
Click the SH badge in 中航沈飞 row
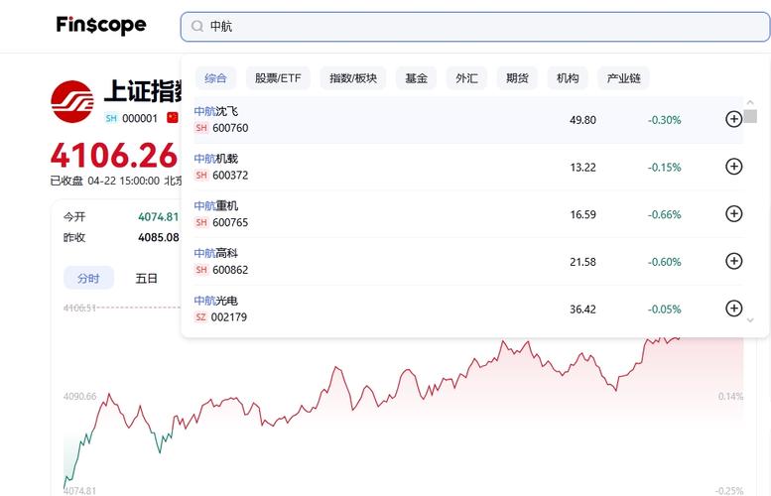coord(201,128)
